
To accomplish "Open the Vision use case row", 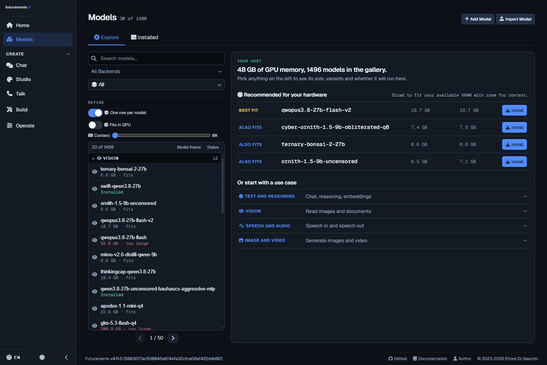I will (383, 211).
